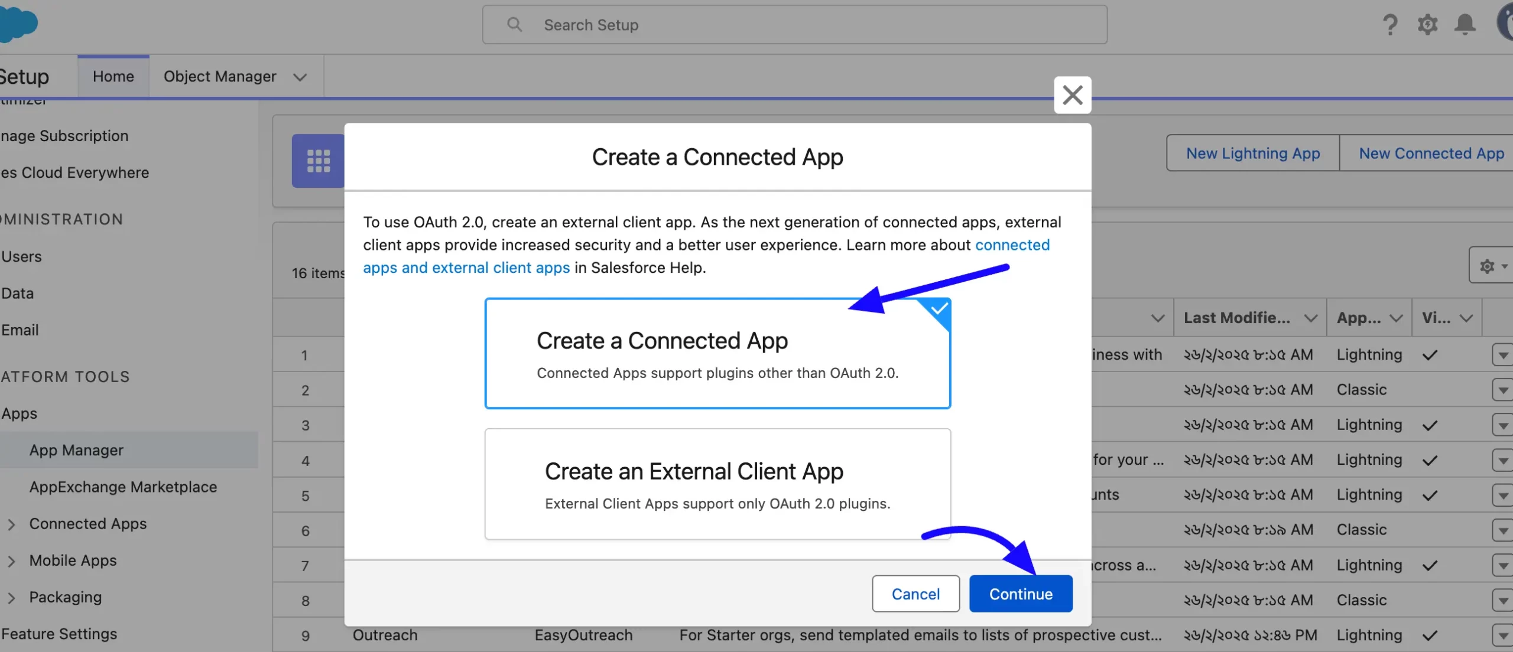
Task: Focus the Search Setup field
Action: click(795, 25)
